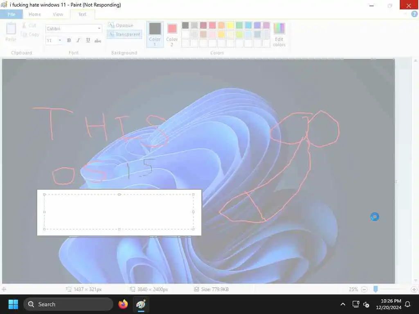The height and width of the screenshot is (314, 419).
Task: Select Opaque background option
Action: (x=121, y=25)
